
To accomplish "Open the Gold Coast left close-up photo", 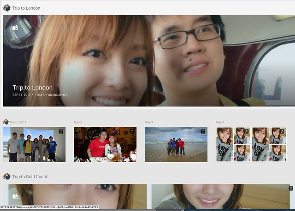I will pos(77,196).
